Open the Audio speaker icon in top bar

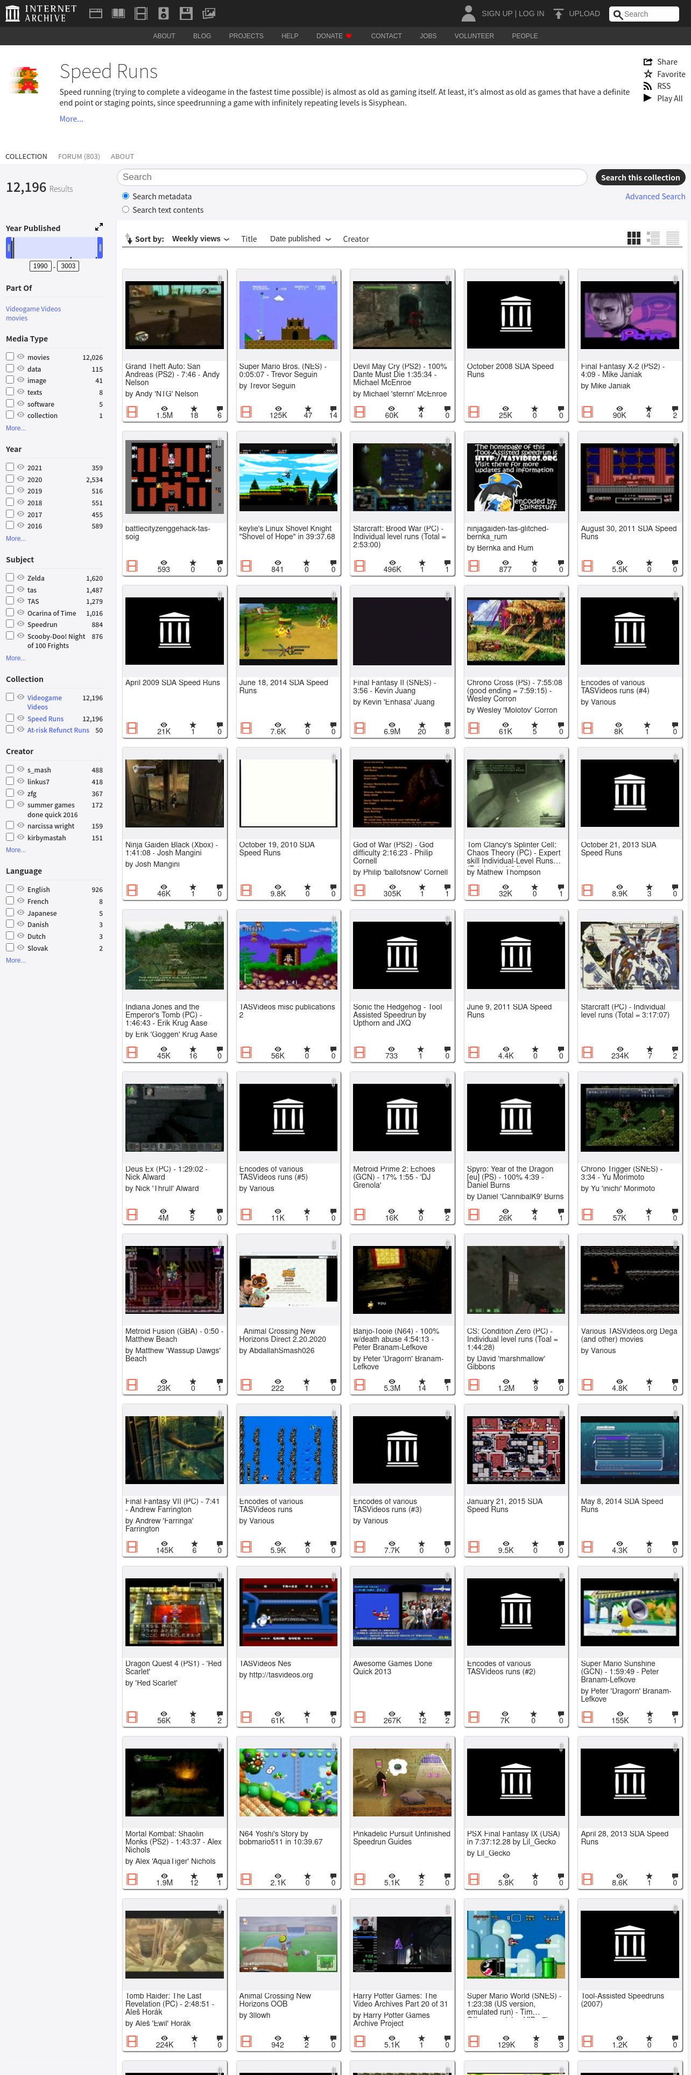(163, 13)
